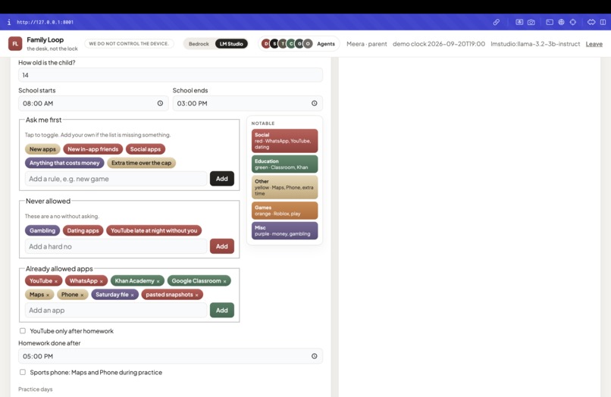Remove Phone chip using its x
This screenshot has width=611, height=397.
click(82, 295)
